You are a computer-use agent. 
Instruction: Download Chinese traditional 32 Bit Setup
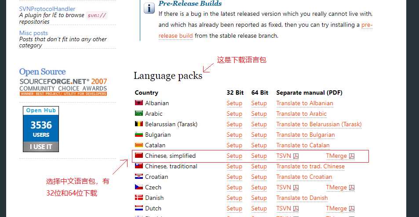pos(234,166)
